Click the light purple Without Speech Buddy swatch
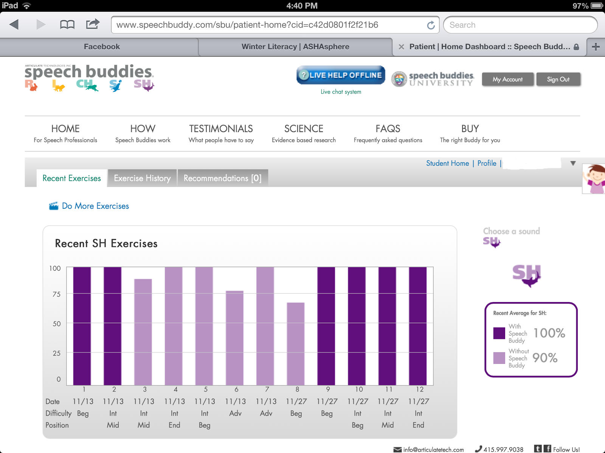 point(499,358)
